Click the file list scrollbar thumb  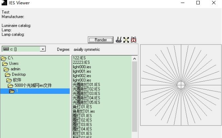coord(134,96)
